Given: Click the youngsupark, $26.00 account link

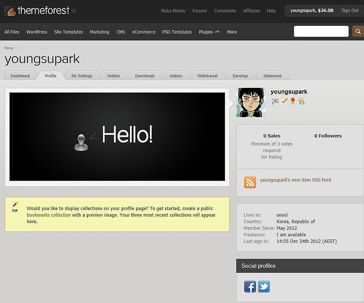Looking at the screenshot, I should (x=312, y=11).
